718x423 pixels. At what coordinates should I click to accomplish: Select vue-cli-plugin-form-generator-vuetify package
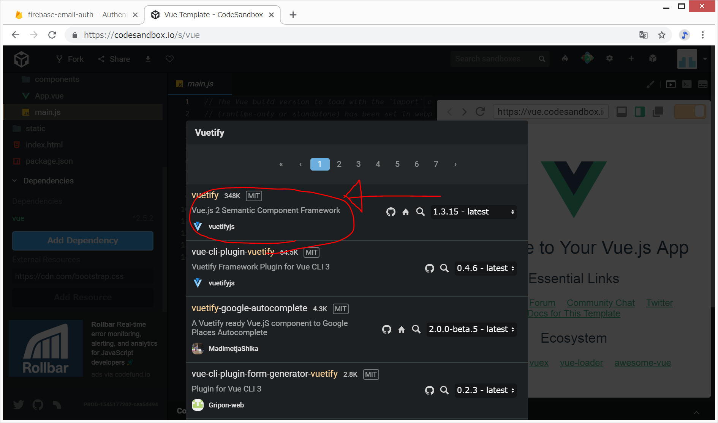click(264, 374)
